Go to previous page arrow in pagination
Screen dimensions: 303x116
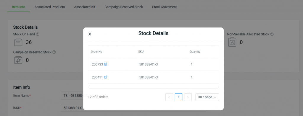coord(169,97)
